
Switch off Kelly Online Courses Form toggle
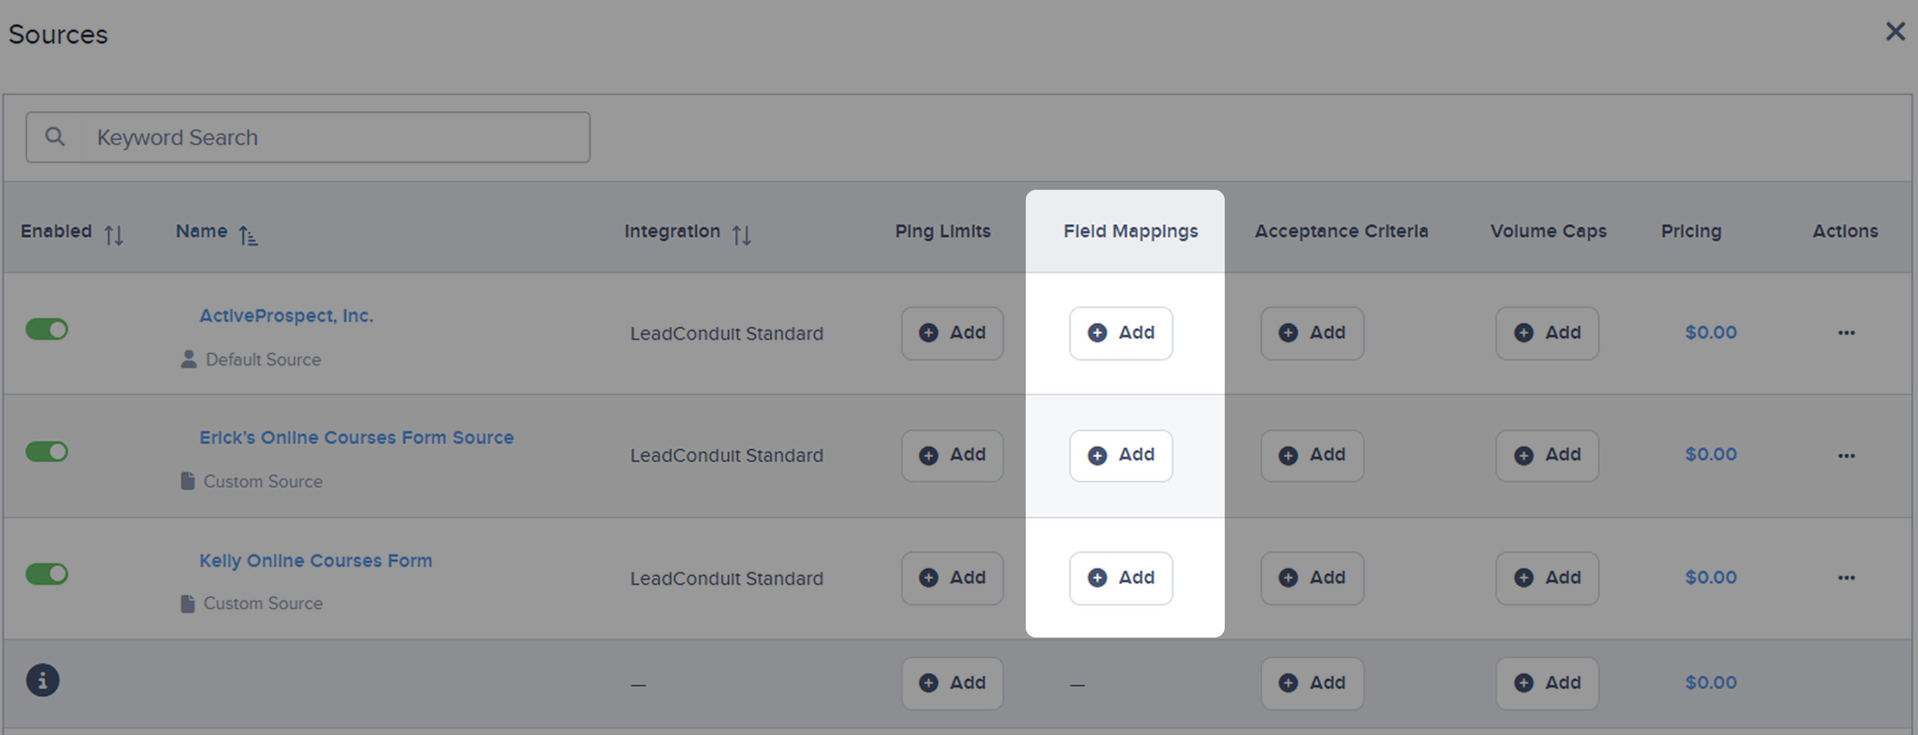pos(47,573)
